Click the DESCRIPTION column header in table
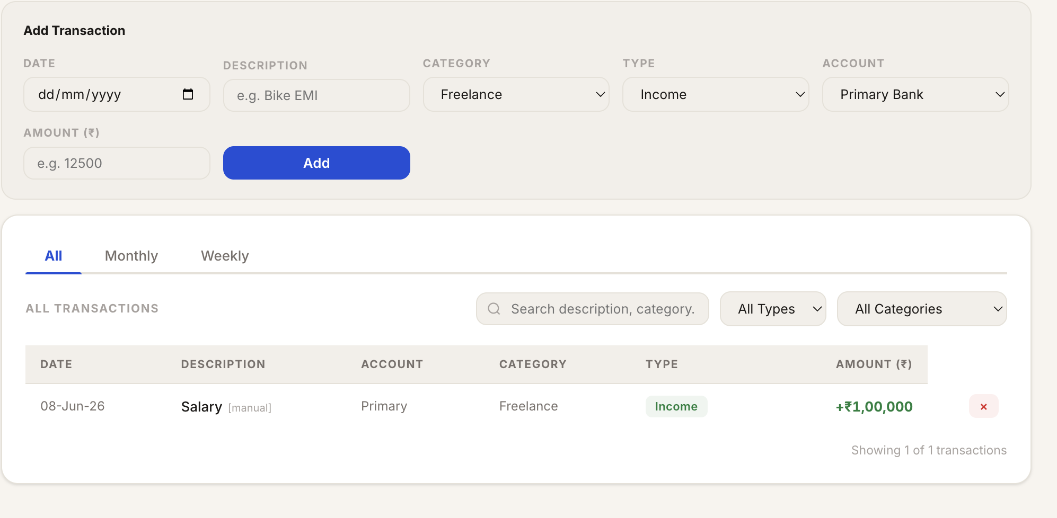Viewport: 1057px width, 518px height. (223, 364)
